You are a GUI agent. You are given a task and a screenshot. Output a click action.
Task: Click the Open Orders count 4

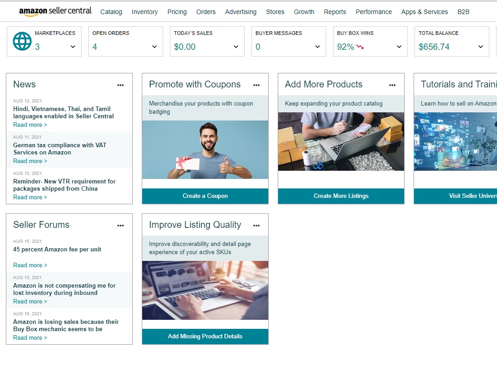94,47
